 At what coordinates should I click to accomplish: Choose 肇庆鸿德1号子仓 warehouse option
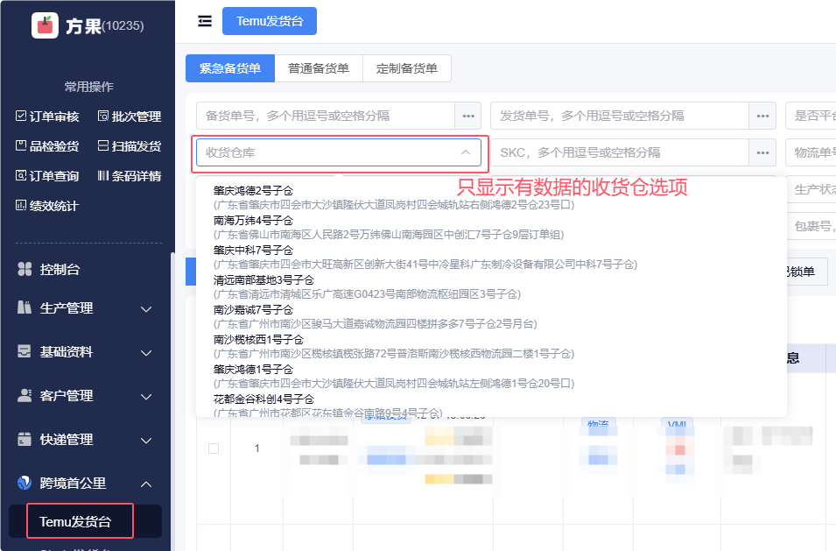pos(393,377)
